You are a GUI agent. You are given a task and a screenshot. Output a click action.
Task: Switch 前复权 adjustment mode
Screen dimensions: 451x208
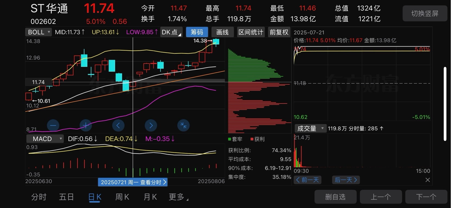[279, 32]
